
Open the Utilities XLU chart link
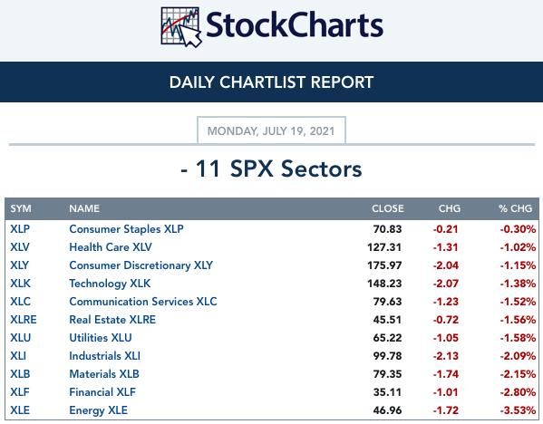point(101,338)
